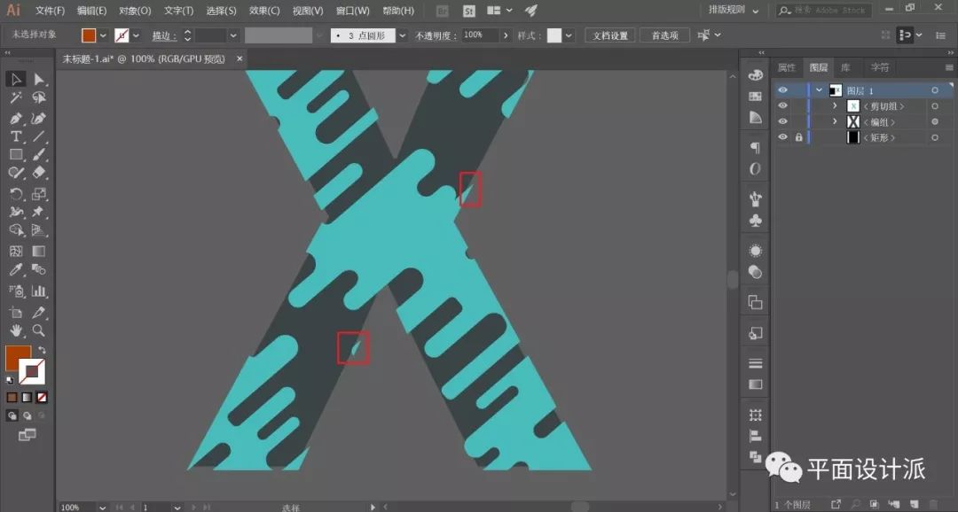The width and height of the screenshot is (958, 512).
Task: Activate the Zoom magnifier tool
Action: [x=39, y=330]
